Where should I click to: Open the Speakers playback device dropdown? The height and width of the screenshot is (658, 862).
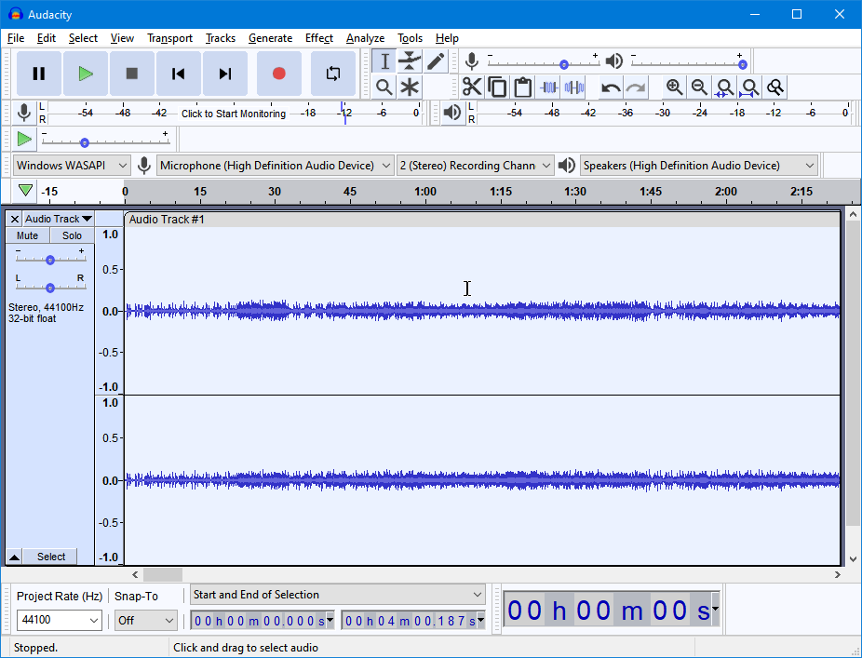point(699,166)
